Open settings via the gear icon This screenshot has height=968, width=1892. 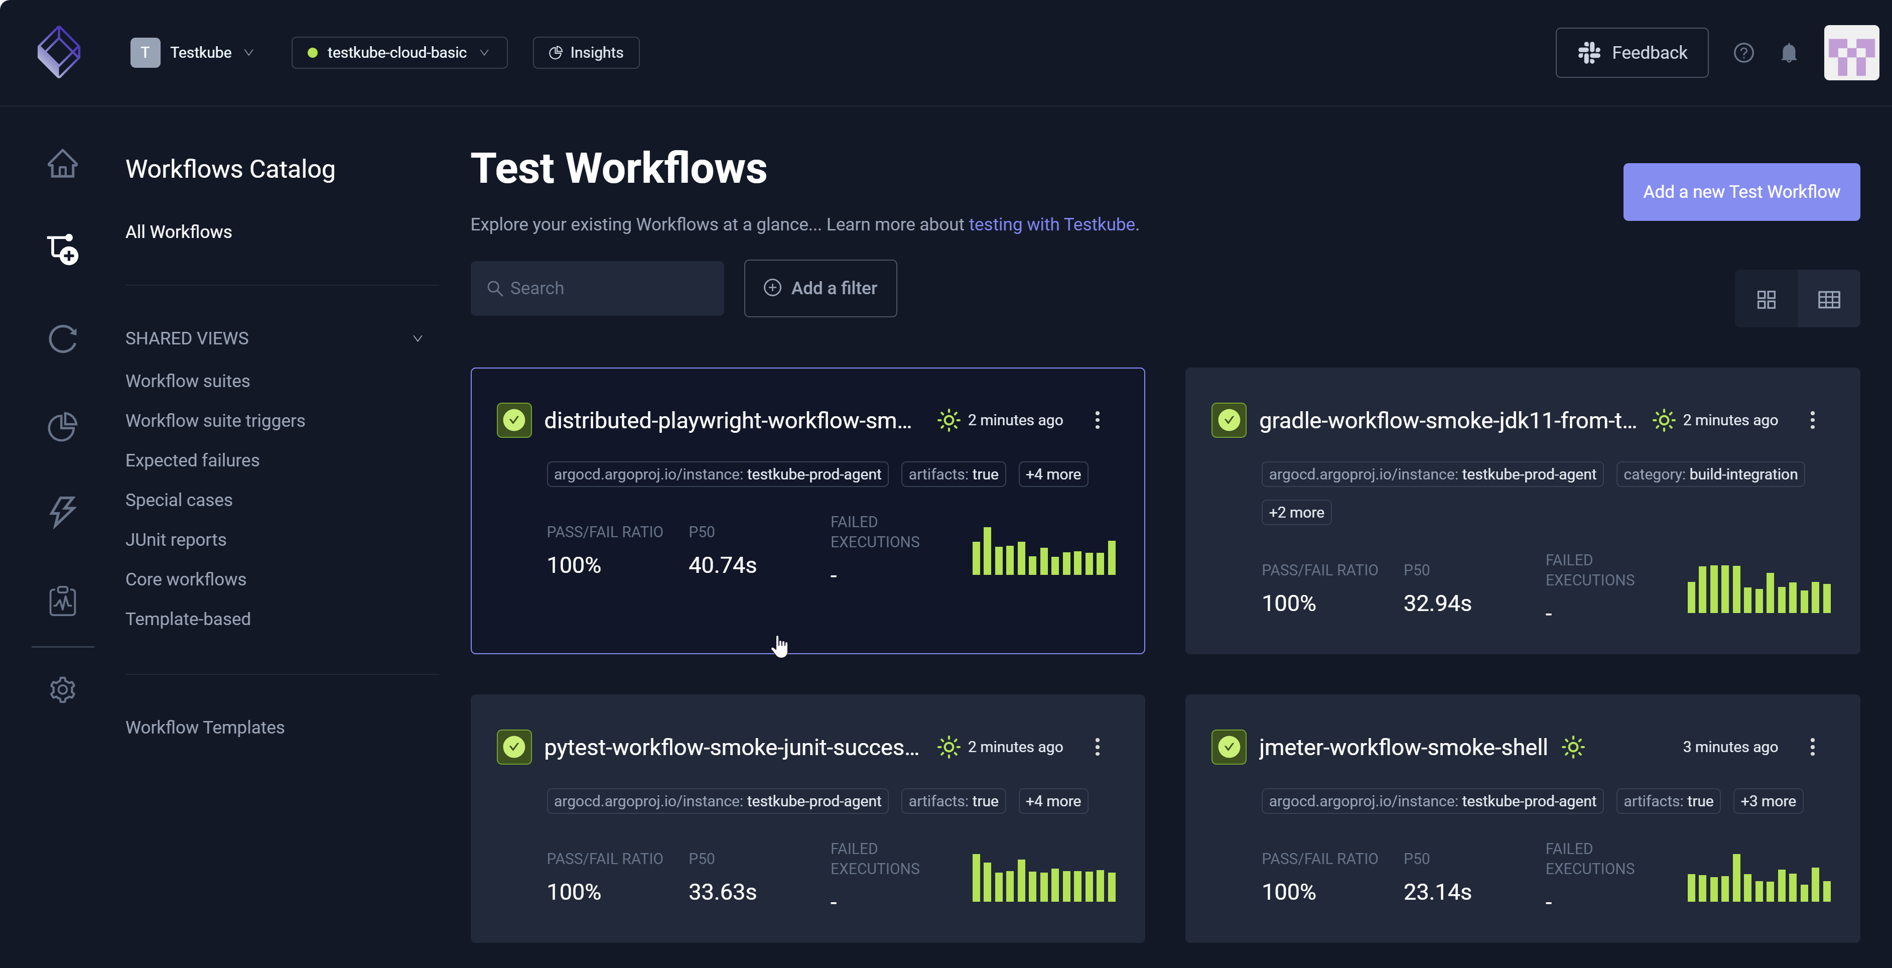click(62, 689)
